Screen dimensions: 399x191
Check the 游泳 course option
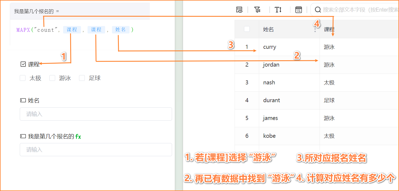pyautogui.click(x=52, y=78)
